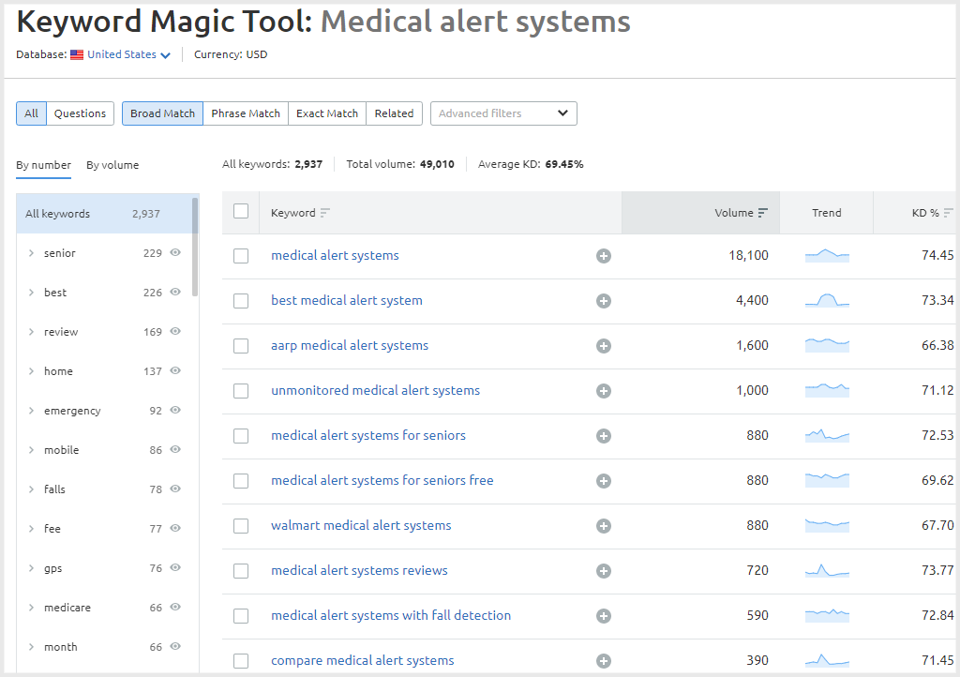
Task: Click plus icon for 'walmart medical alert systems'
Action: 604,526
